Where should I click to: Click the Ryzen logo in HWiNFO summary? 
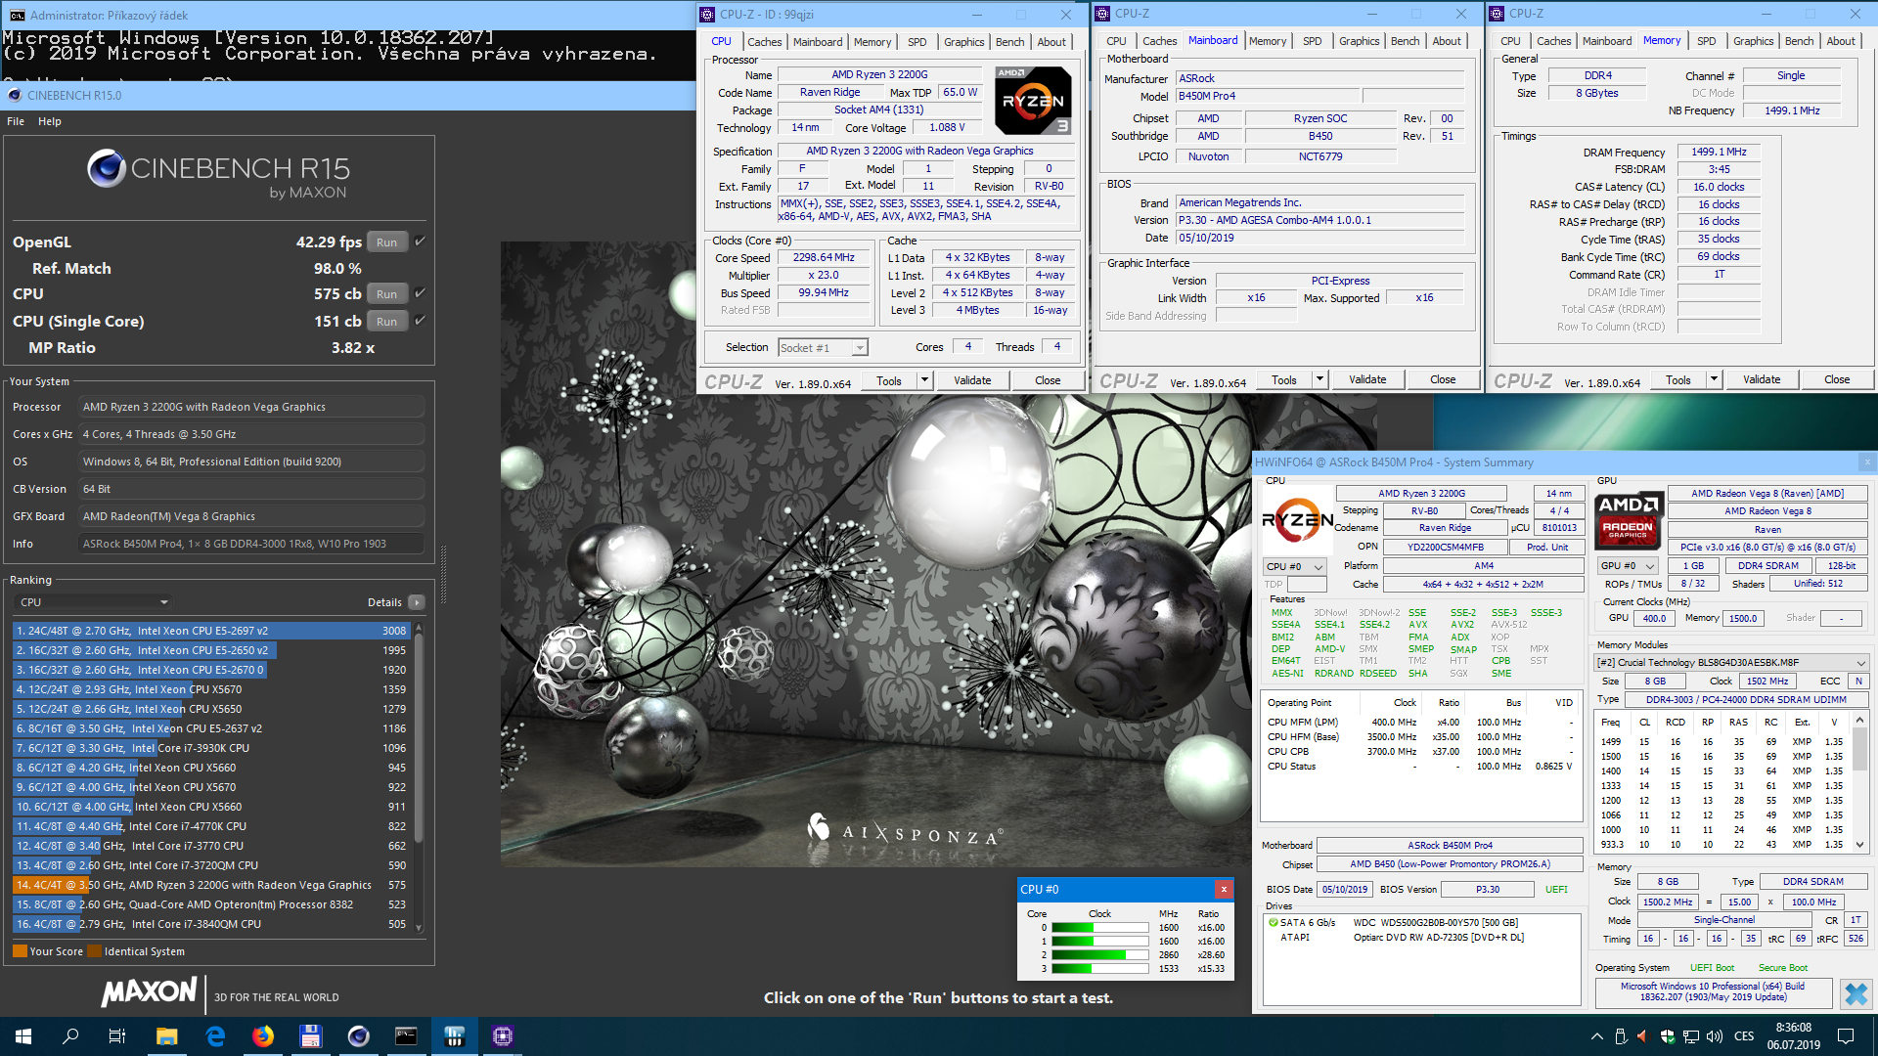1298,520
